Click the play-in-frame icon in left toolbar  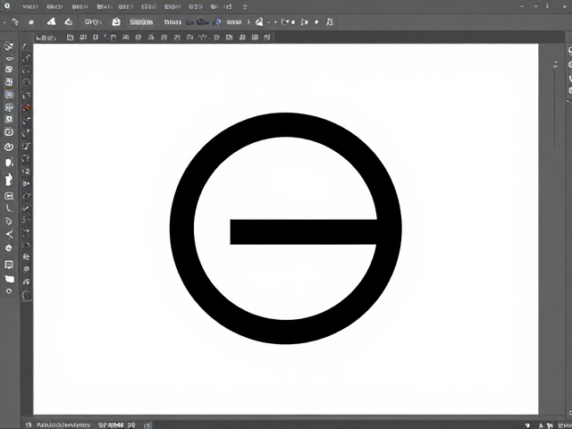tap(9, 197)
